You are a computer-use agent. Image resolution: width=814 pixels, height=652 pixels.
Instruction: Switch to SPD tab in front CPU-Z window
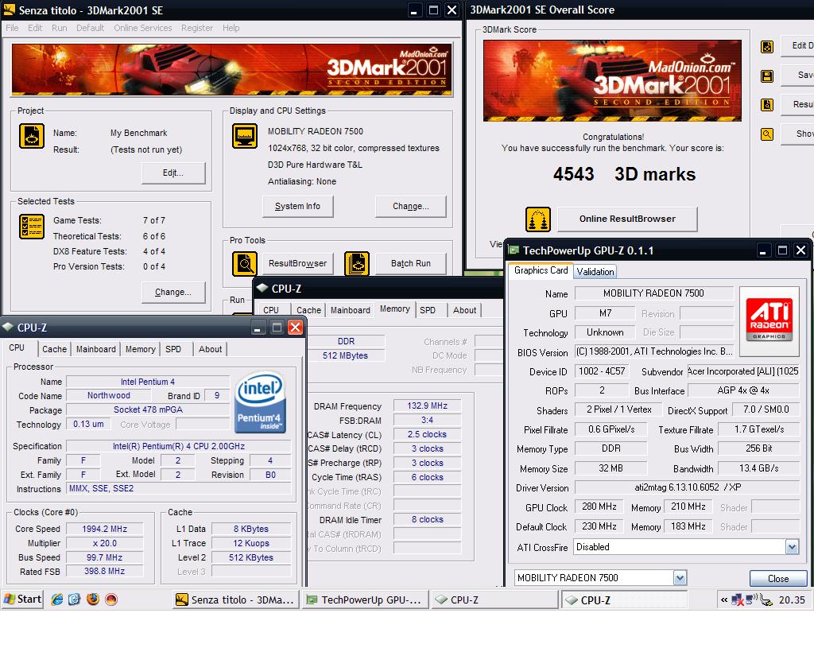[x=173, y=349]
